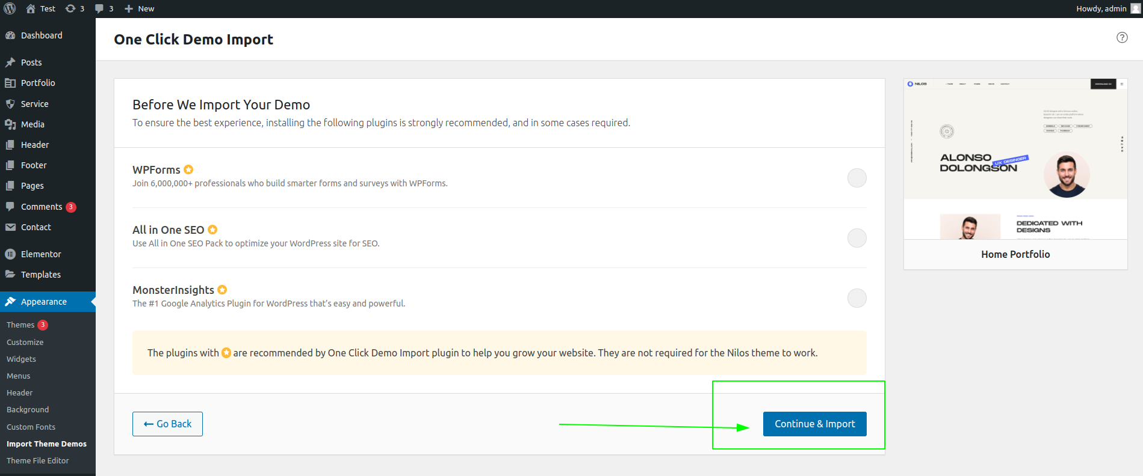
Task: Open the Customize submenu link
Action: pos(25,342)
